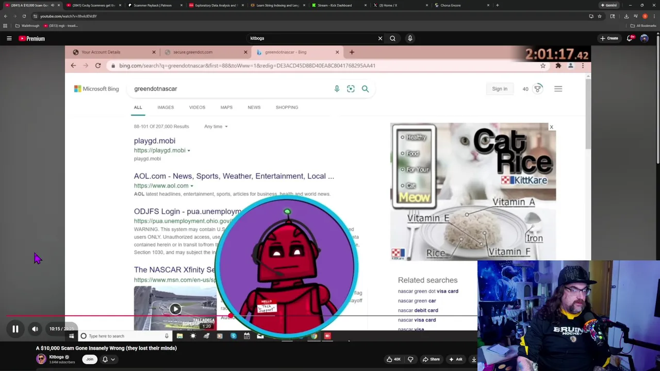The image size is (660, 371).
Task: Open Chrome downloads icon
Action: point(626,16)
